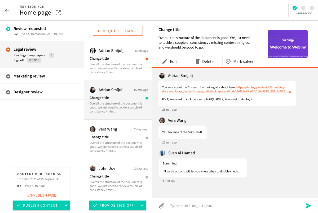Select the Marketing review step
This screenshot has width=318, height=213.
click(x=29, y=76)
